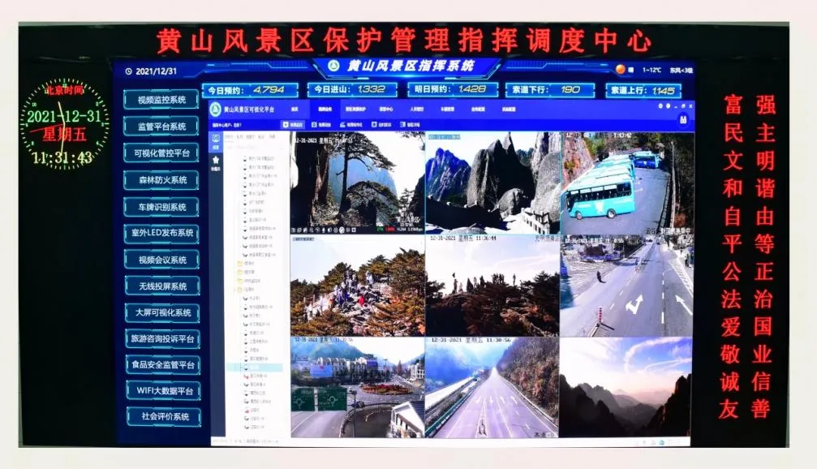The width and height of the screenshot is (817, 469).
Task: Click the 索道上行 1,145 statistic box
Action: tap(643, 91)
